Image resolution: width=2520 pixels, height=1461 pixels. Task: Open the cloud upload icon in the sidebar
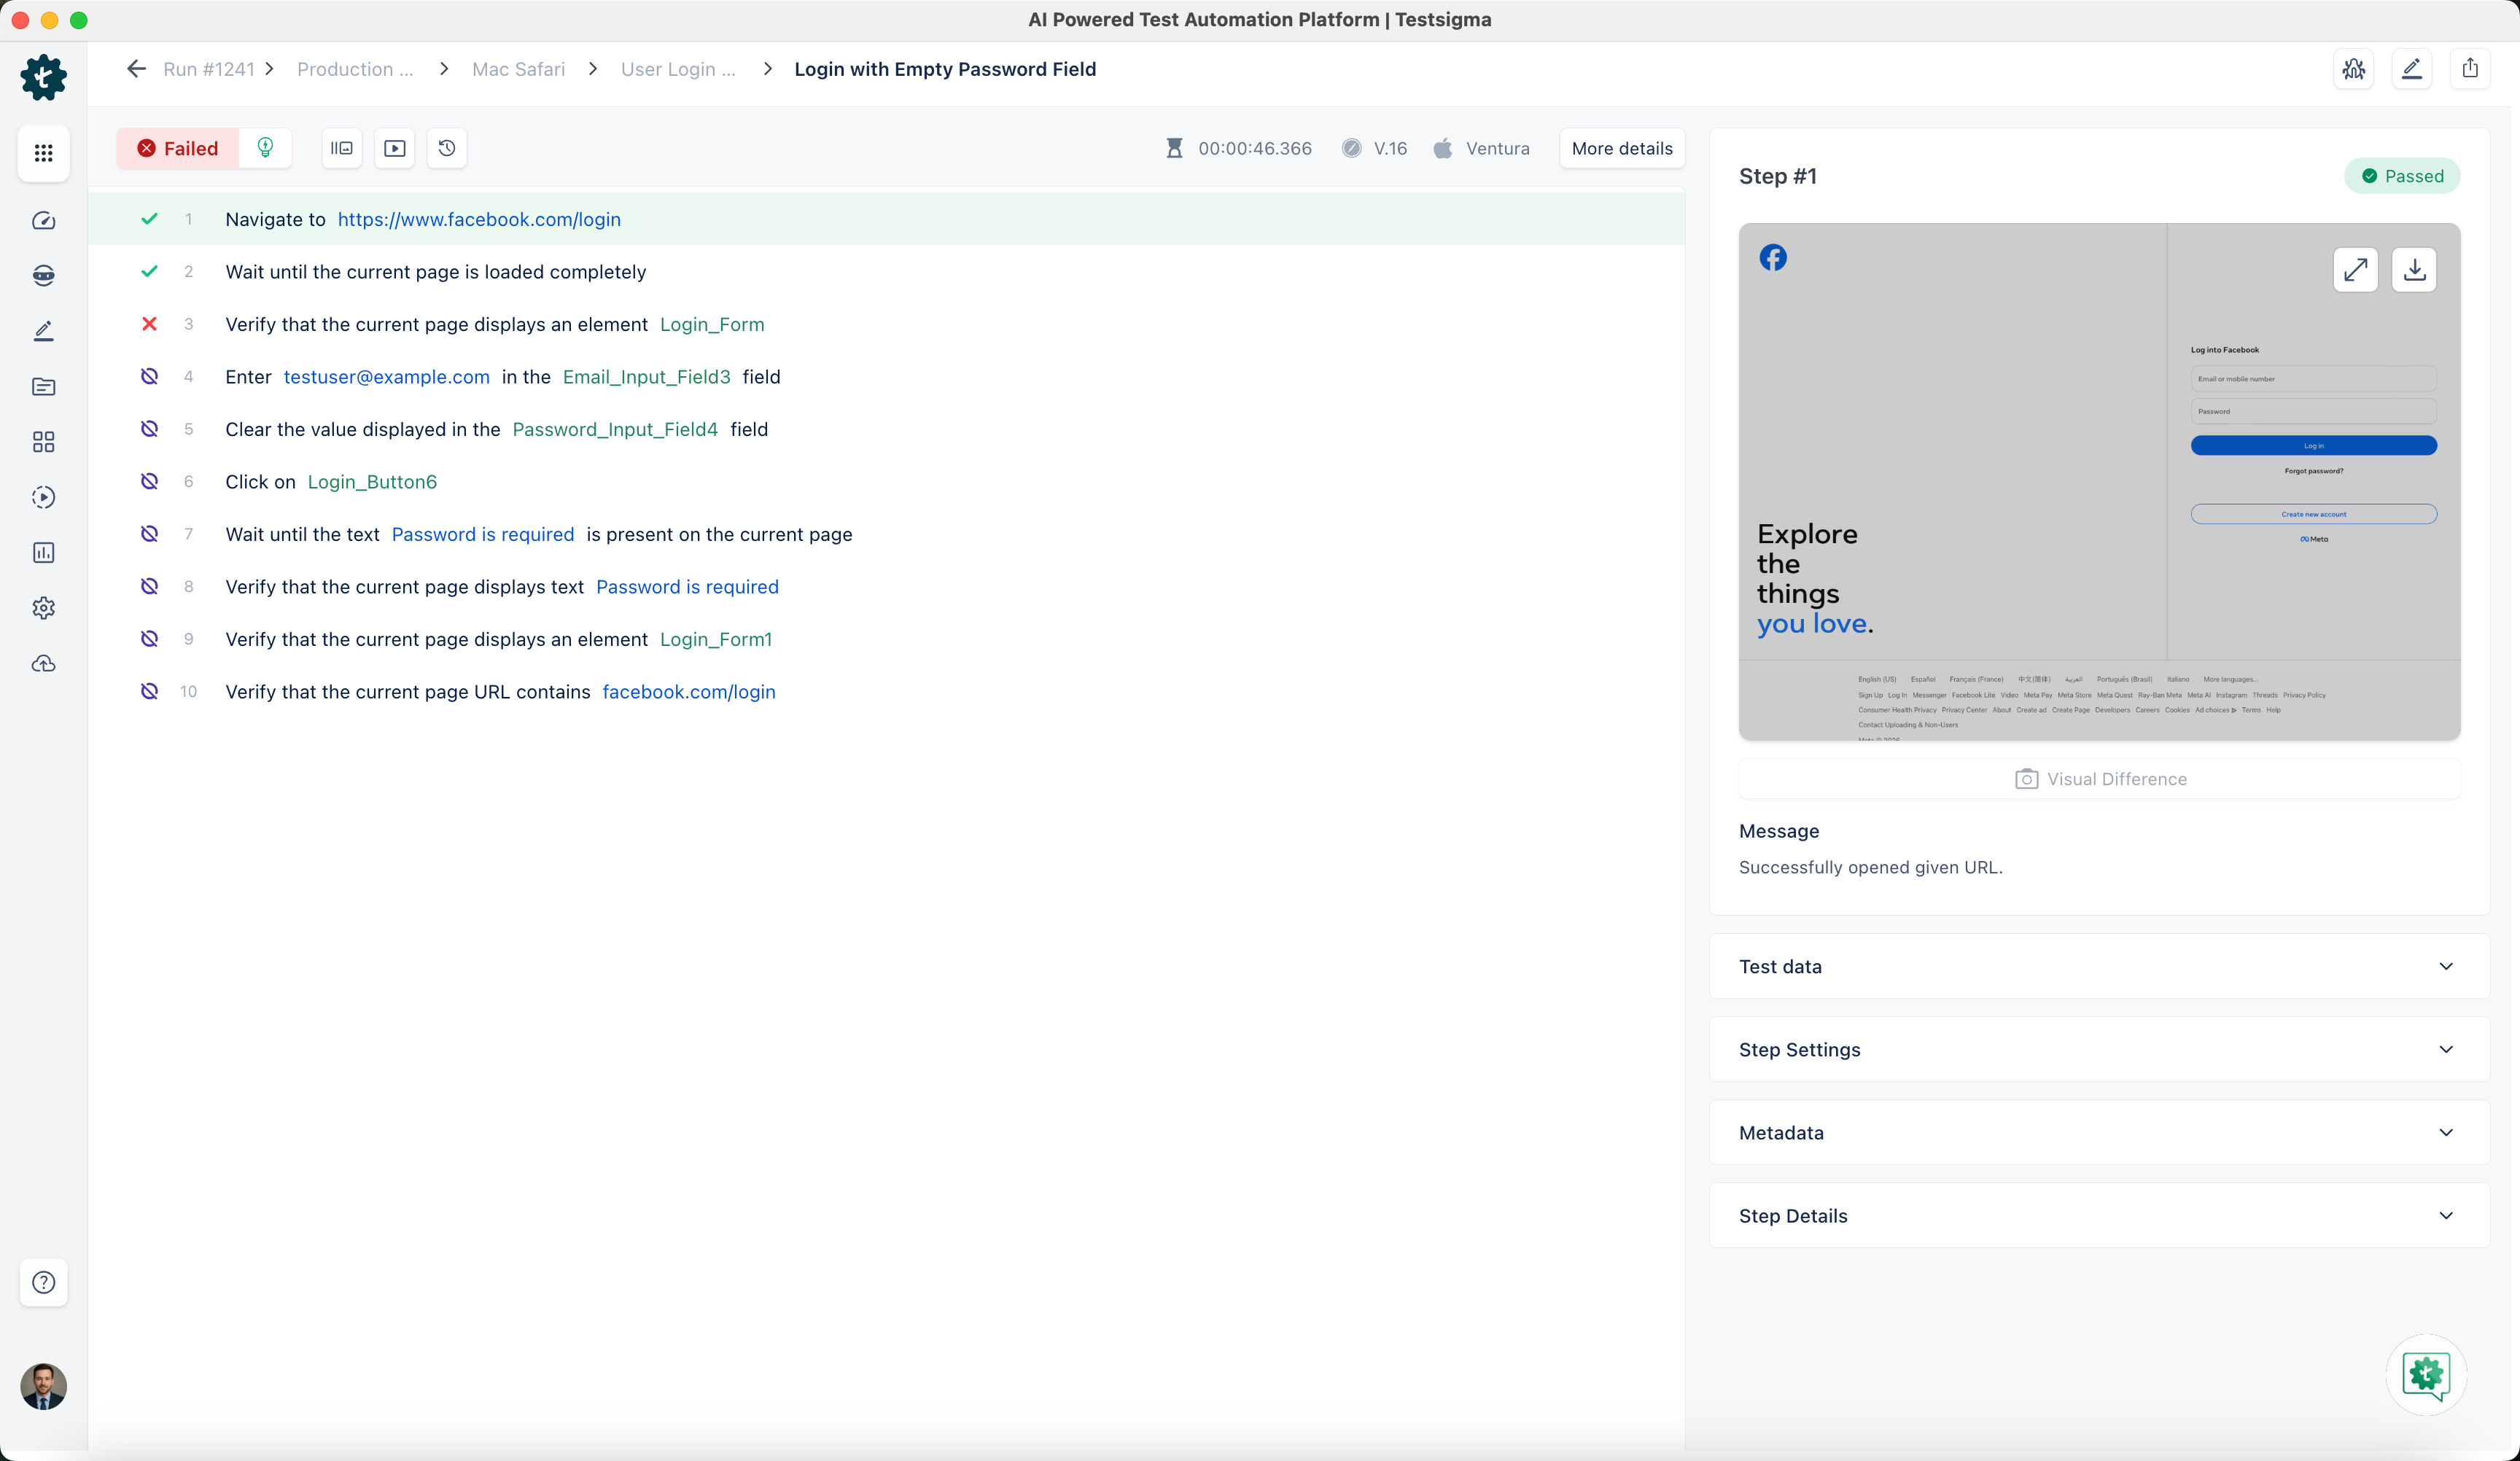click(43, 663)
